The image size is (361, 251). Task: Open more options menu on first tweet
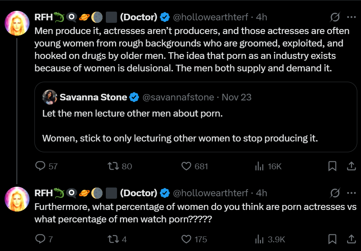pos(351,17)
